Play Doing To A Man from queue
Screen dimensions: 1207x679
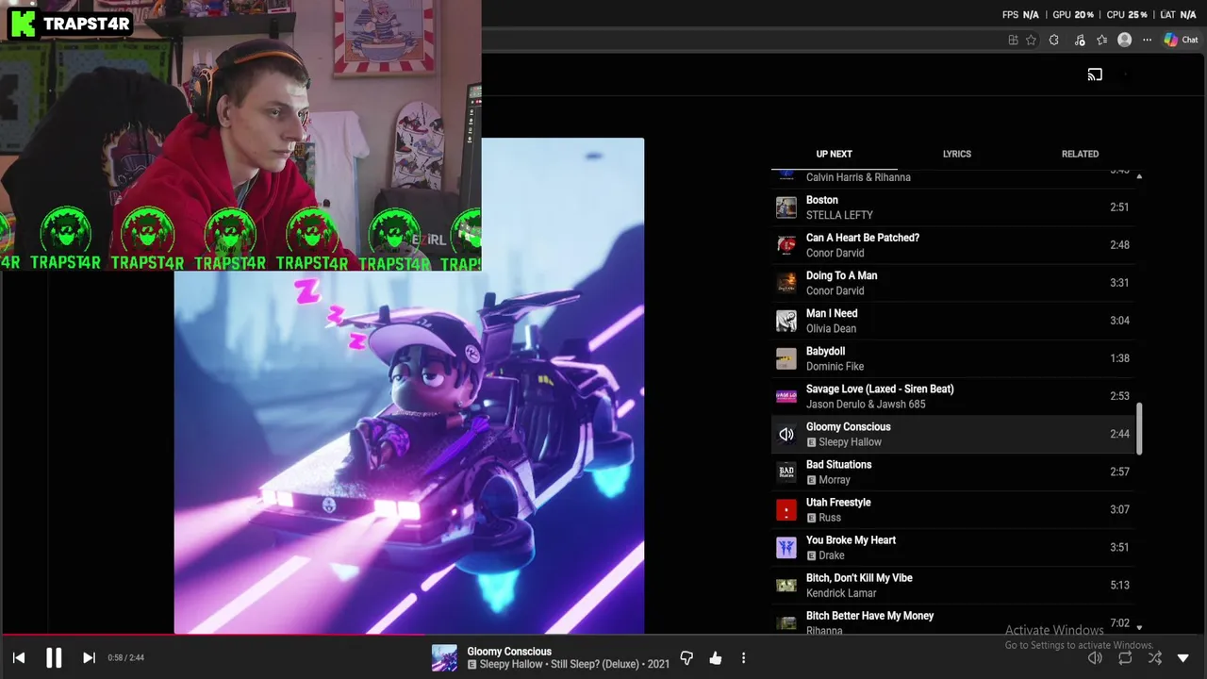[952, 283]
